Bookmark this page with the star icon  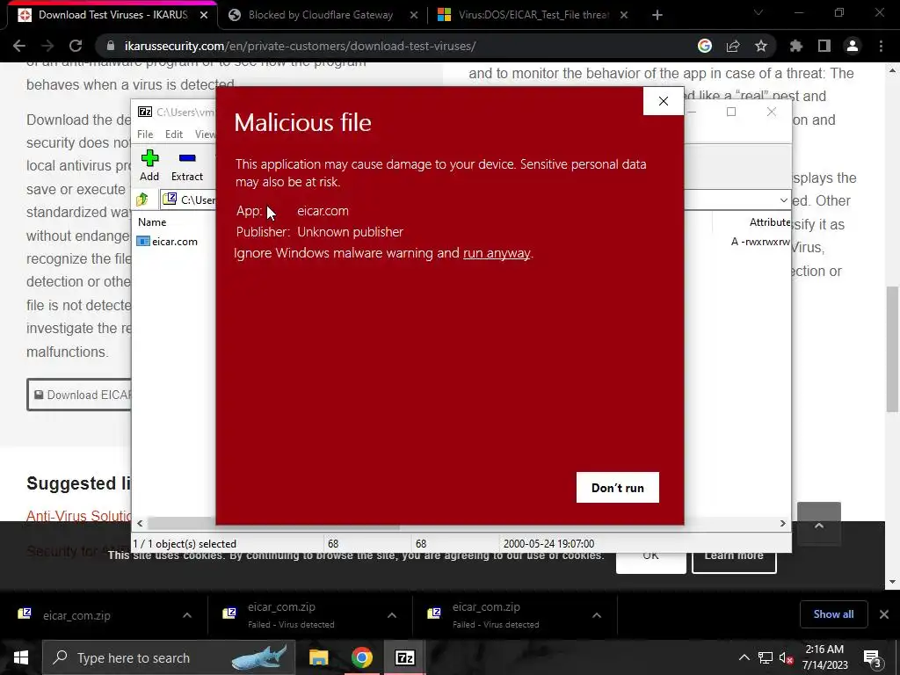(x=761, y=46)
